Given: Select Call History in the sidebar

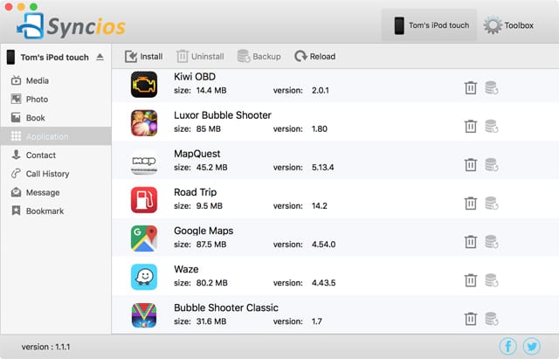Looking at the screenshot, I should point(47,174).
